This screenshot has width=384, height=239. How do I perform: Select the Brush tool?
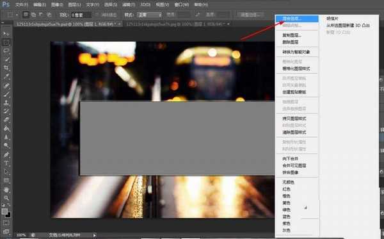click(6, 94)
